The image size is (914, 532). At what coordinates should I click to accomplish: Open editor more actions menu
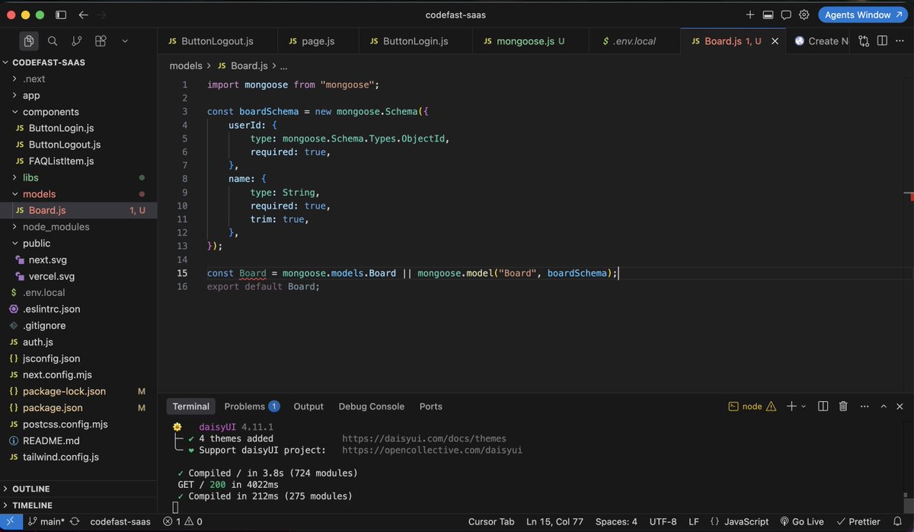click(x=900, y=41)
